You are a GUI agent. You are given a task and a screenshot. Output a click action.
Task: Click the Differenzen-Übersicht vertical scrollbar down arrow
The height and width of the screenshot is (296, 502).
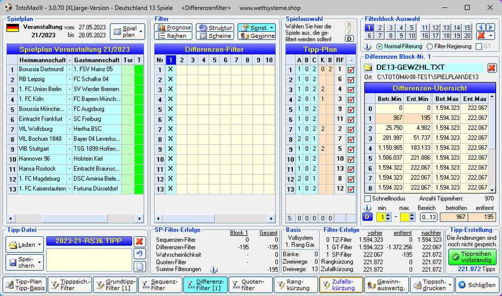click(x=492, y=190)
